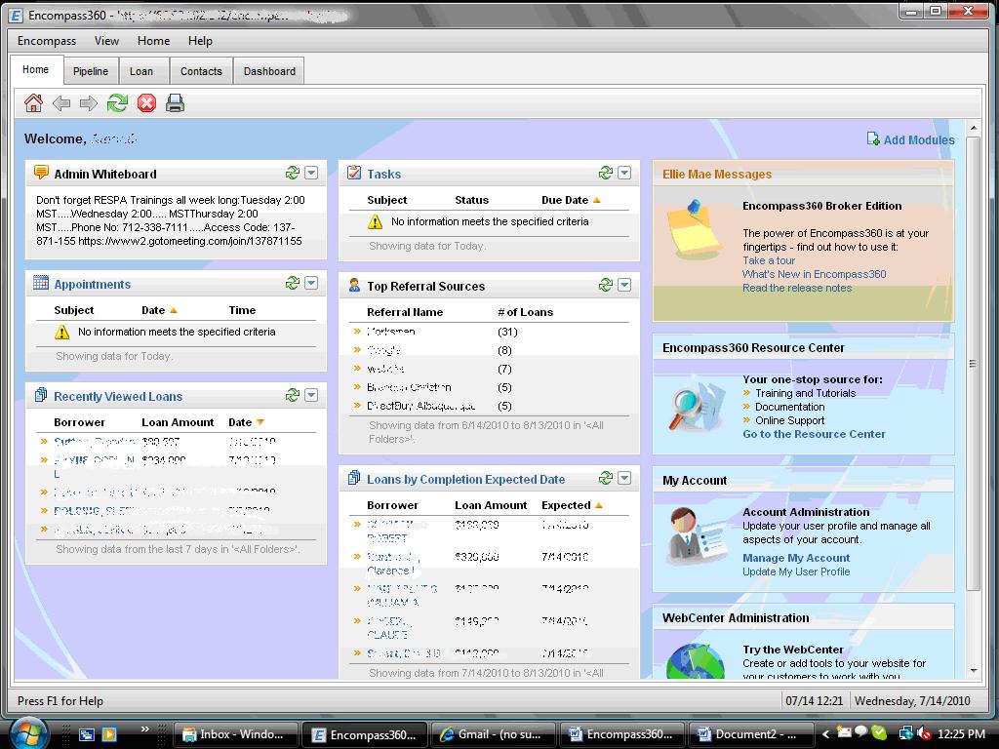Image resolution: width=999 pixels, height=749 pixels.
Task: Open the Take a tour link
Action: pyautogui.click(x=769, y=260)
